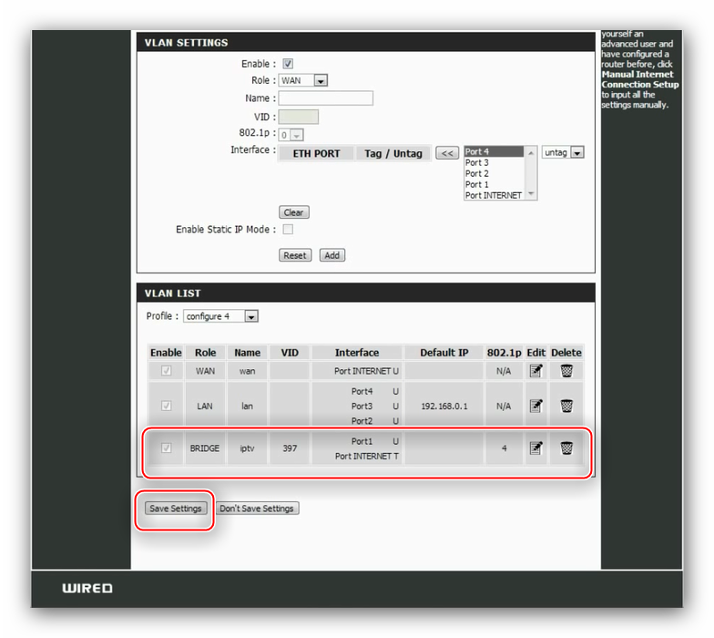Click the << move port button
Image resolution: width=714 pixels, height=638 pixels.
click(x=447, y=153)
